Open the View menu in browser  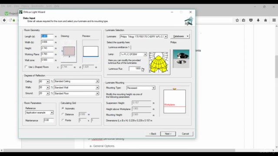(16, 6)
